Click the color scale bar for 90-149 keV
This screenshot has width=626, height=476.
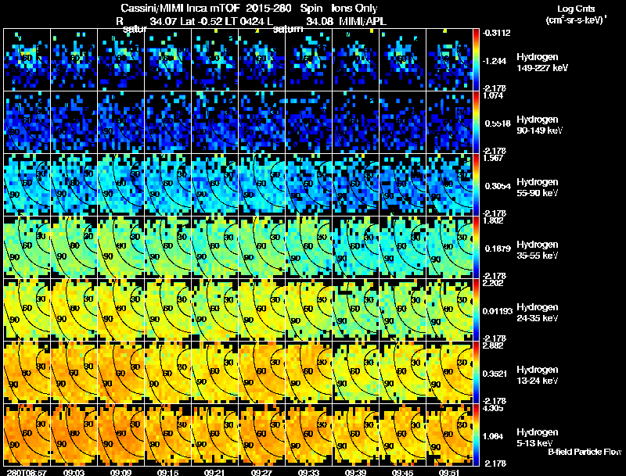pos(476,122)
